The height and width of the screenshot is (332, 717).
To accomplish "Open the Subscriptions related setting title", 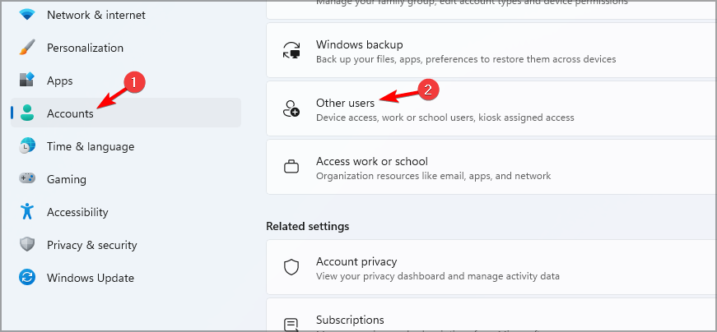I will [x=350, y=320].
